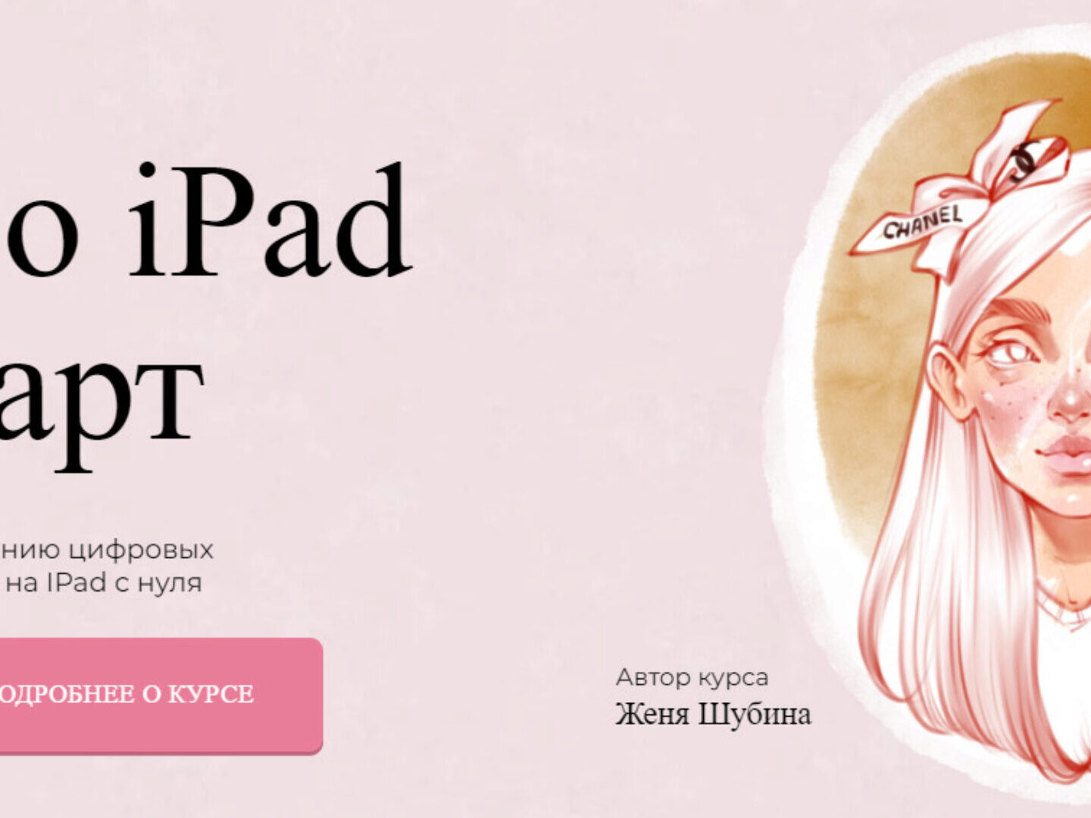
Task: Click the author name 'Женя Шубина'
Action: (x=712, y=714)
